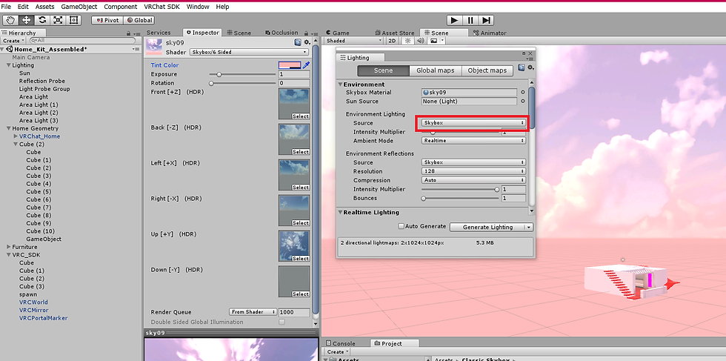Open the Compression Auto dropdown
The height and width of the screenshot is (361, 726).
pyautogui.click(x=473, y=180)
